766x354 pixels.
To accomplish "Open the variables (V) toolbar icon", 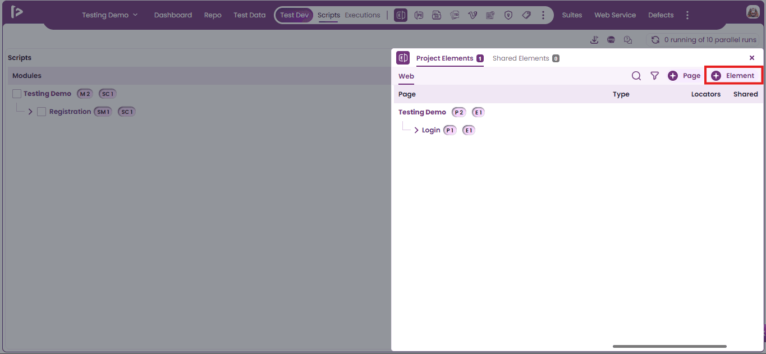I will 473,15.
